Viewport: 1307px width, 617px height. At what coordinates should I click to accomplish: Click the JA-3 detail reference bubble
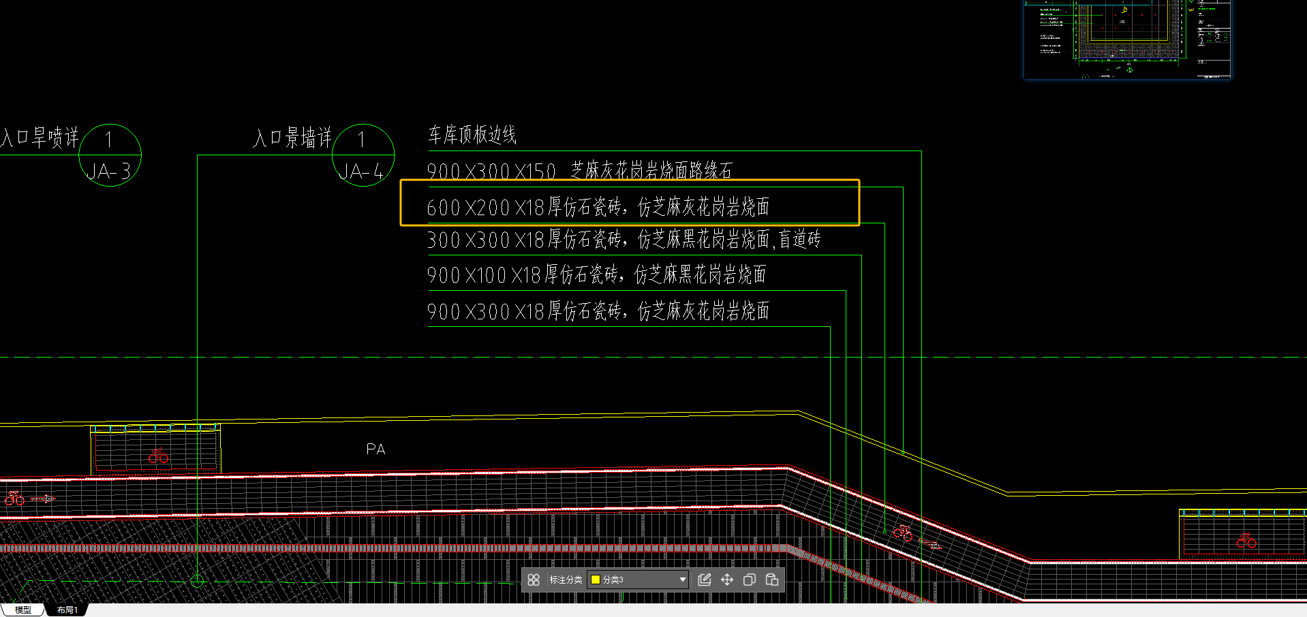point(110,155)
